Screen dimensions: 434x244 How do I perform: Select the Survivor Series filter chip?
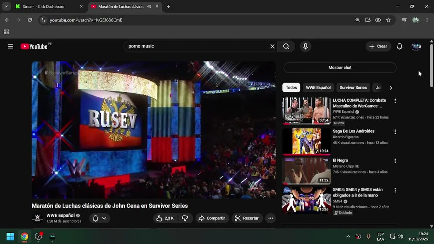(x=353, y=87)
